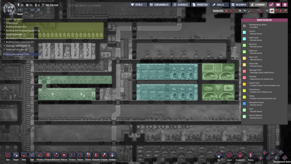Open the Vitals screen
291x164 pixels.
138,5
